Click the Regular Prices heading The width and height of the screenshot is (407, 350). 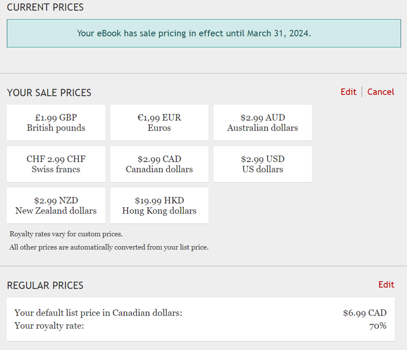[45, 286]
